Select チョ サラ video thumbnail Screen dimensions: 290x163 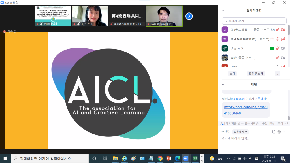[90, 16]
